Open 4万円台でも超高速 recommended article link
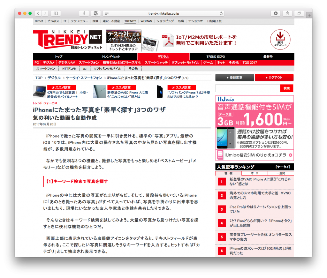327x278 pixels. [67, 94]
